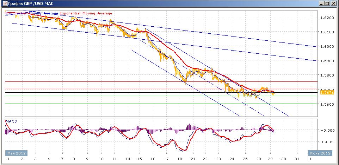The width and height of the screenshot is (339, 165).
Task: Select date 15 on the time axis
Action: [140, 159]
